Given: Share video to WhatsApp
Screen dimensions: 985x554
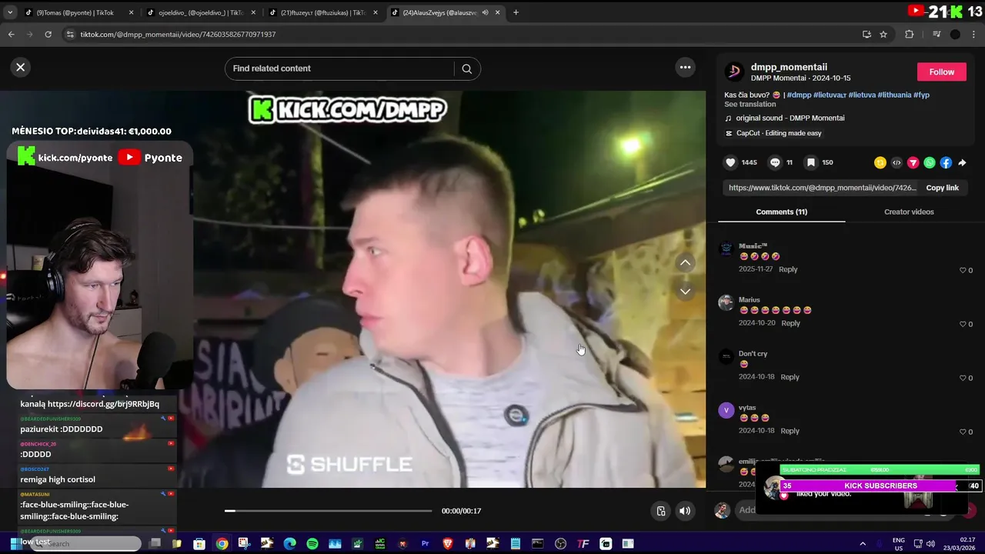Looking at the screenshot, I should coord(930,162).
